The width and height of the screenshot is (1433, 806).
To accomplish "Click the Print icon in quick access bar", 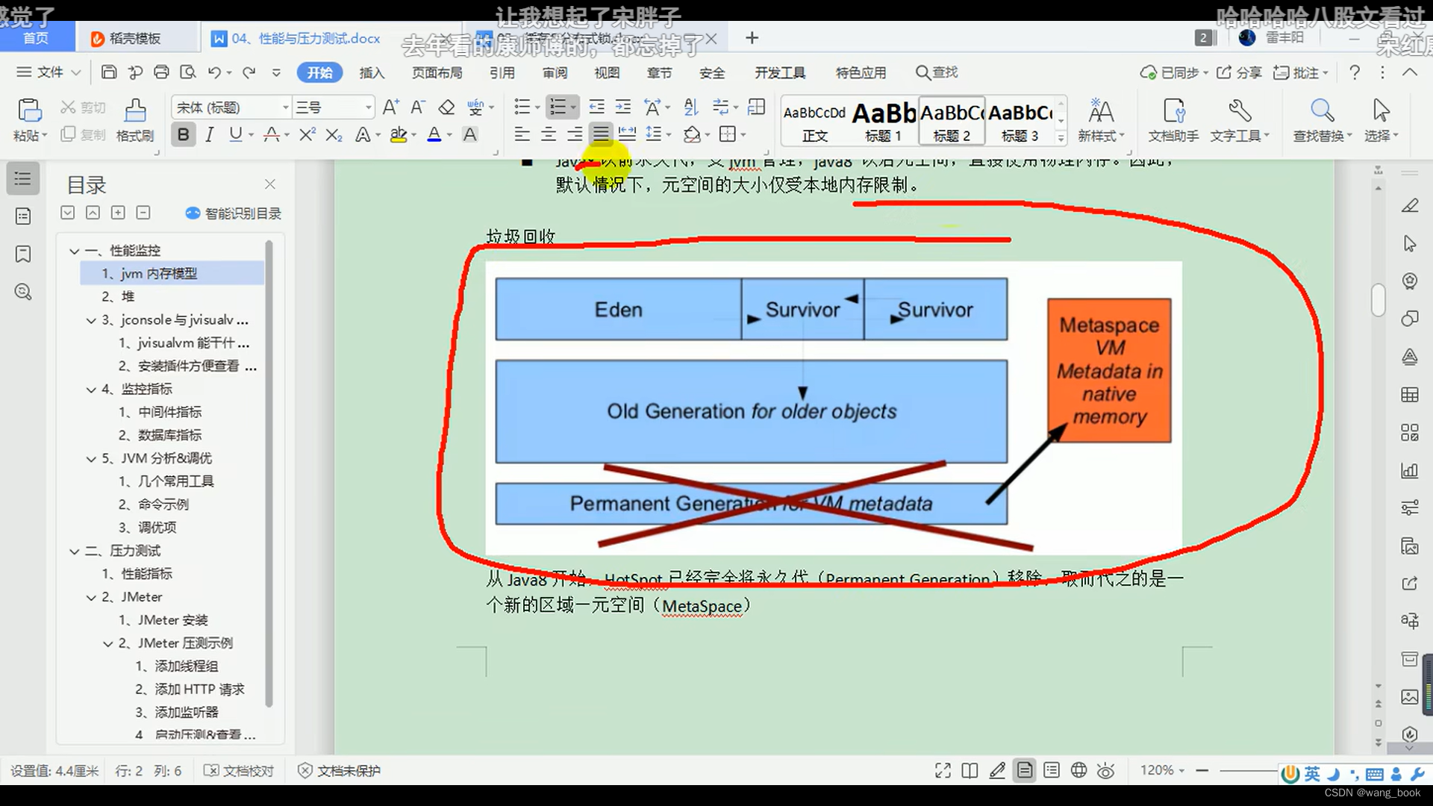I will click(x=161, y=72).
